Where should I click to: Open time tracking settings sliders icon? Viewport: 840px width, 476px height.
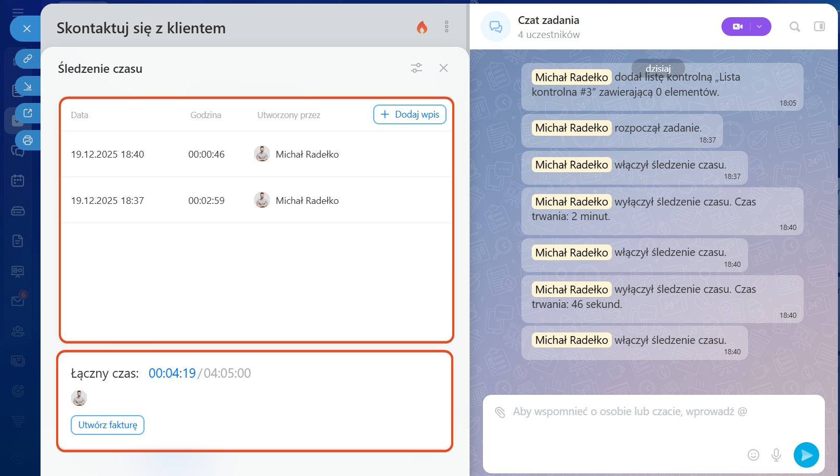(416, 68)
